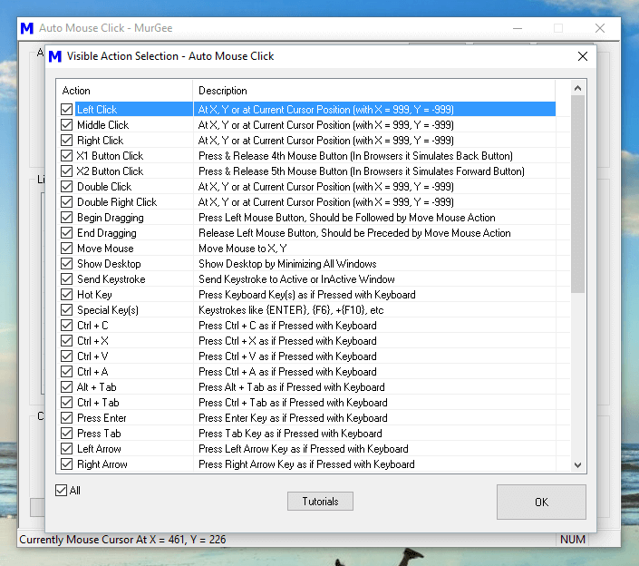Image resolution: width=639 pixels, height=566 pixels.
Task: Click the M icon of Auto Mouse Click window
Action: (x=27, y=28)
